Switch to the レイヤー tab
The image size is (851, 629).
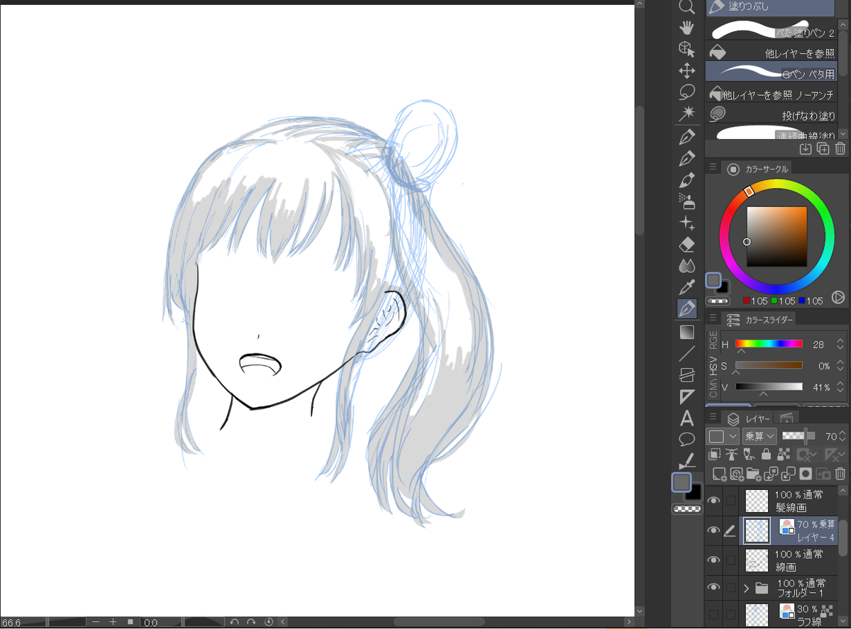(x=748, y=418)
